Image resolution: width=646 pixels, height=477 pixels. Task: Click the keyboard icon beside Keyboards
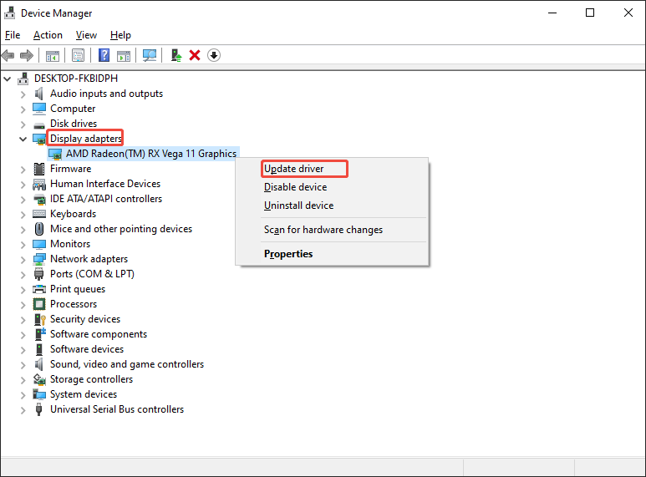[x=39, y=214]
